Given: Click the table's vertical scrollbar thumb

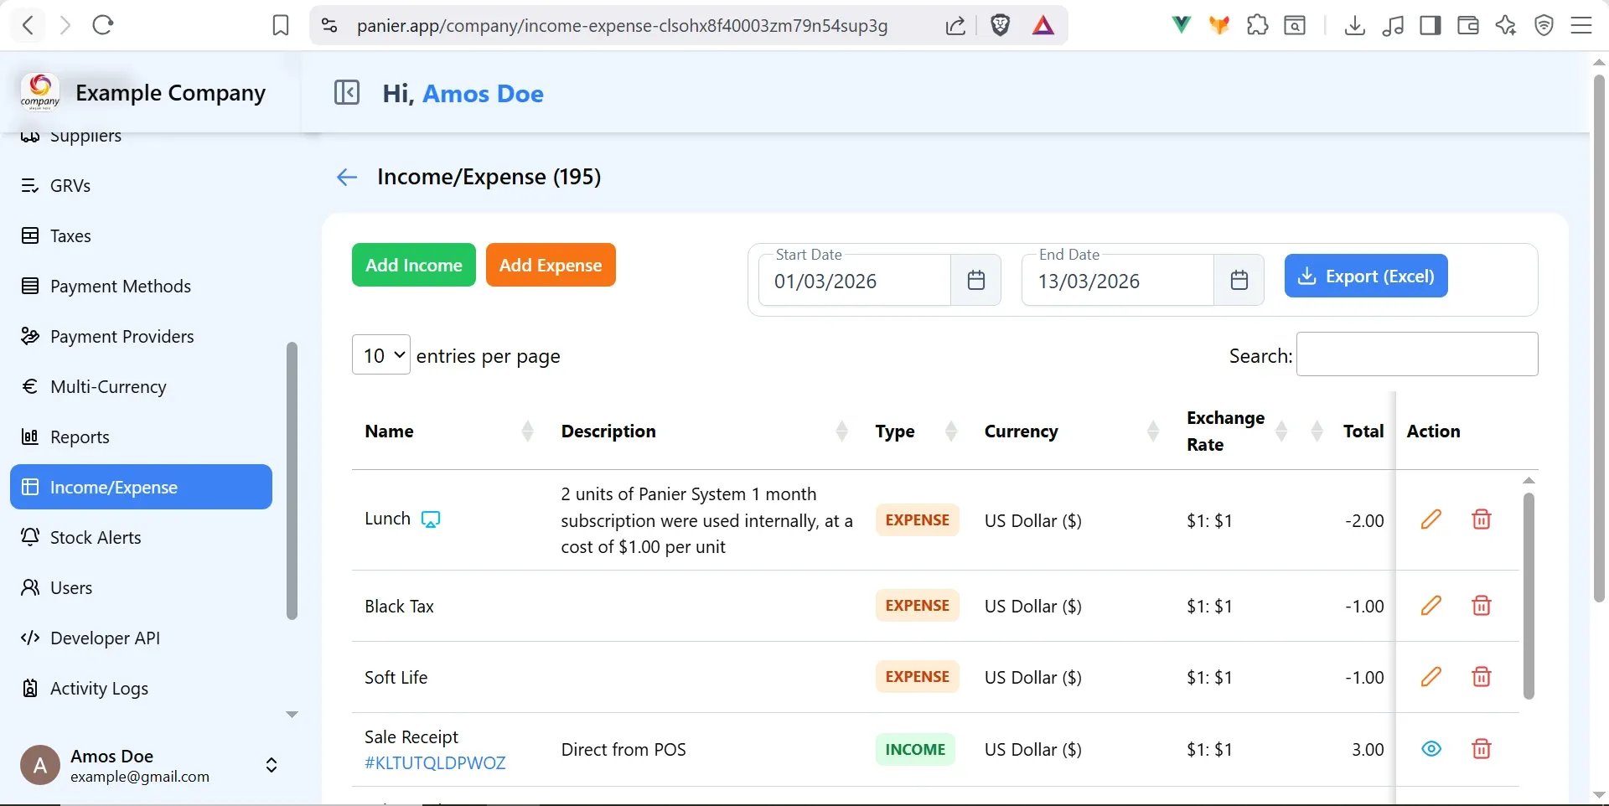Looking at the screenshot, I should pyautogui.click(x=1529, y=596).
